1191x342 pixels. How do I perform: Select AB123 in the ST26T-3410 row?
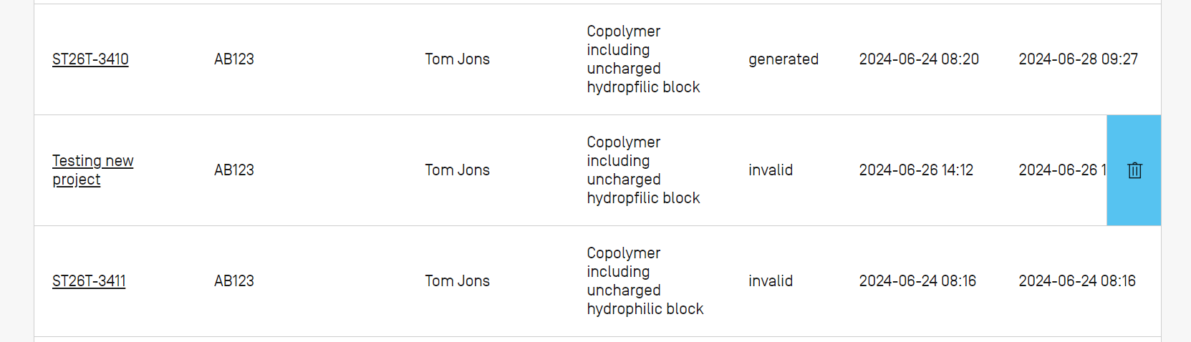234,59
